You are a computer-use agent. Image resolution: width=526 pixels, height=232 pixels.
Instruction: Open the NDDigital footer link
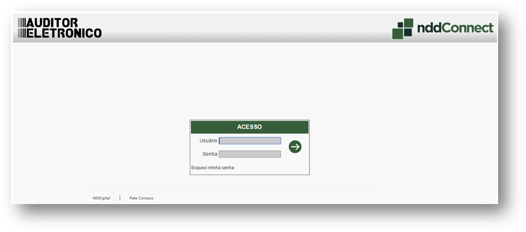pyautogui.click(x=101, y=198)
